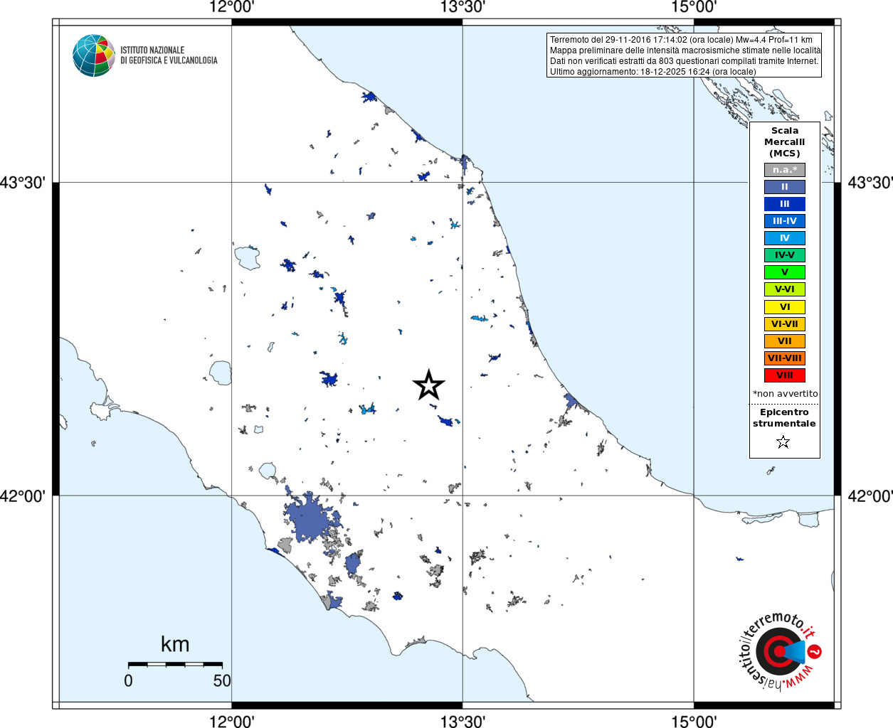Click the top 13°30' longitude label
The width and height of the screenshot is (893, 728).
(463, 7)
